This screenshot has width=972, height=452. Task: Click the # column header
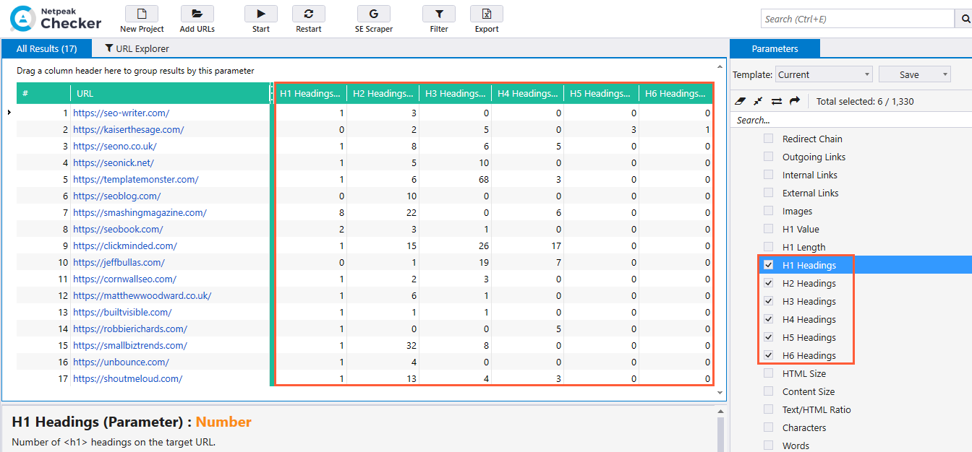(43, 93)
